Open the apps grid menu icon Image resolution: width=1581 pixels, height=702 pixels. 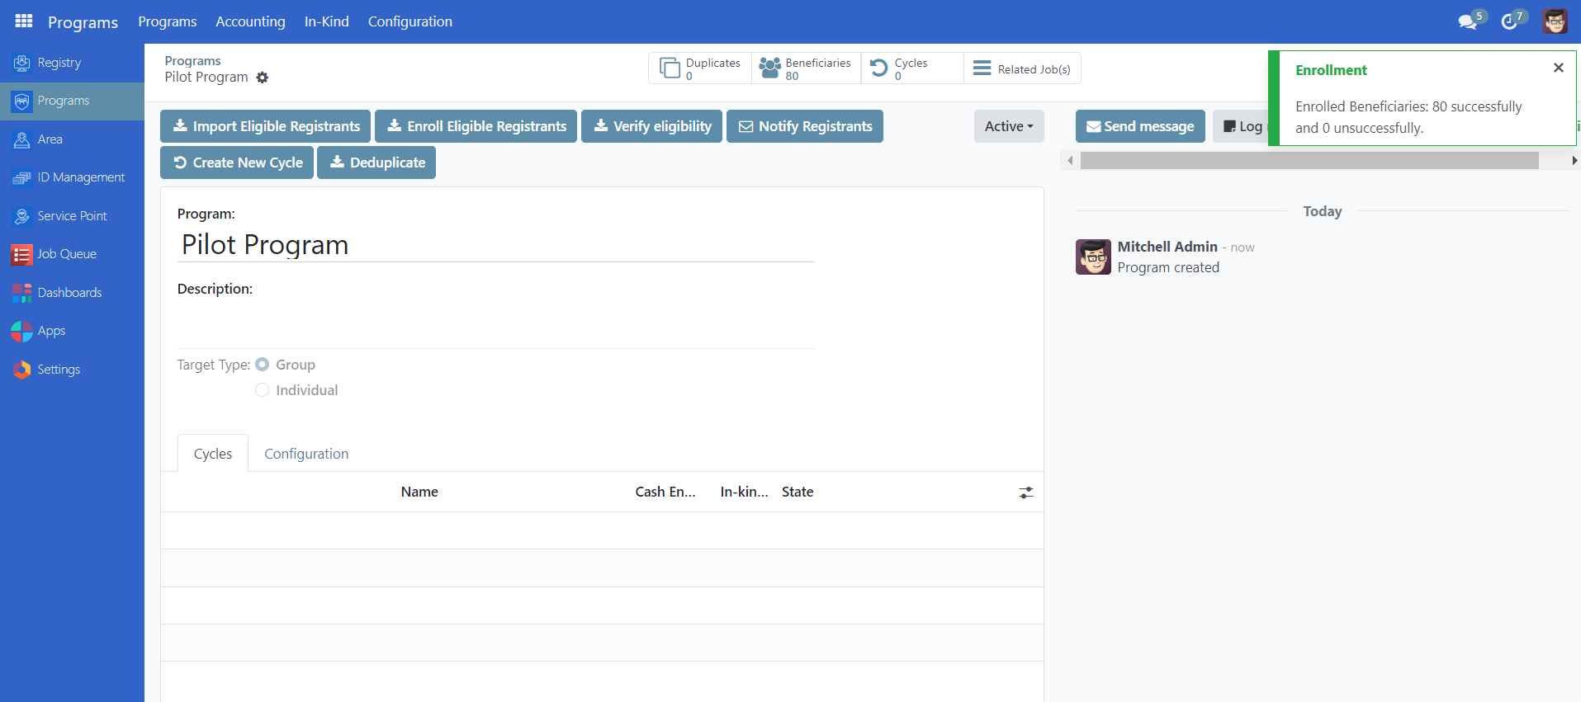point(24,21)
